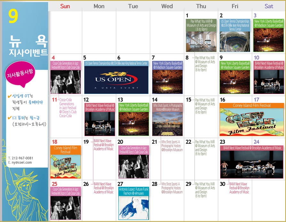
Task: Click the BAM Next Wave Festival text on the 19th
Action: click(104, 145)
